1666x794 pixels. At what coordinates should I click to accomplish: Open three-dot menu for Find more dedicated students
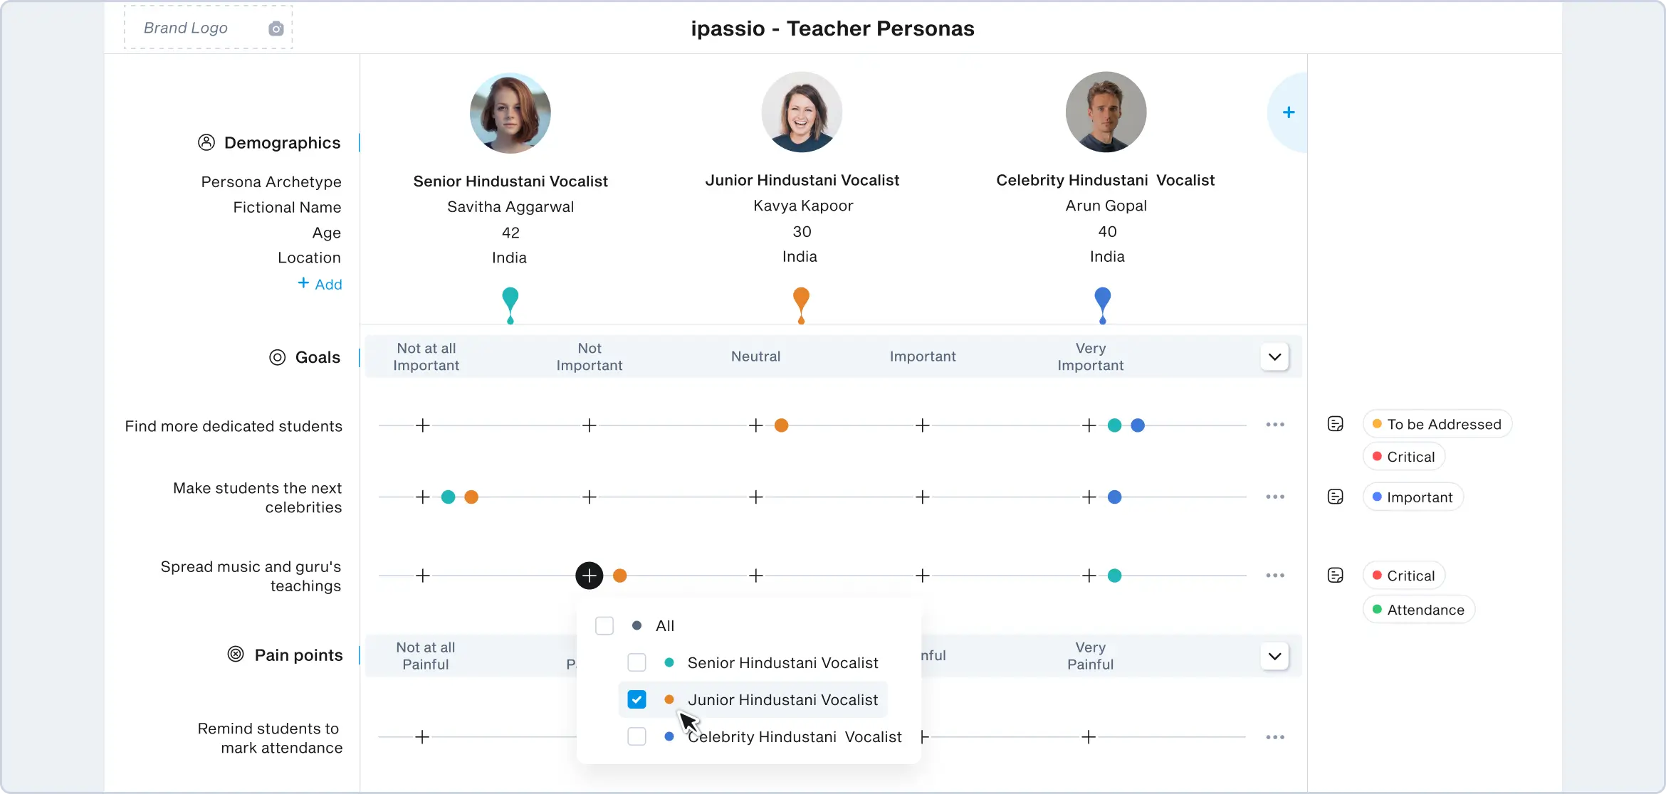(x=1274, y=425)
